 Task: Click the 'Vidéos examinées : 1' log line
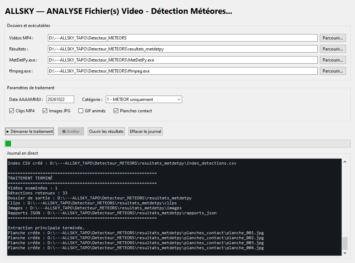pos(33,188)
